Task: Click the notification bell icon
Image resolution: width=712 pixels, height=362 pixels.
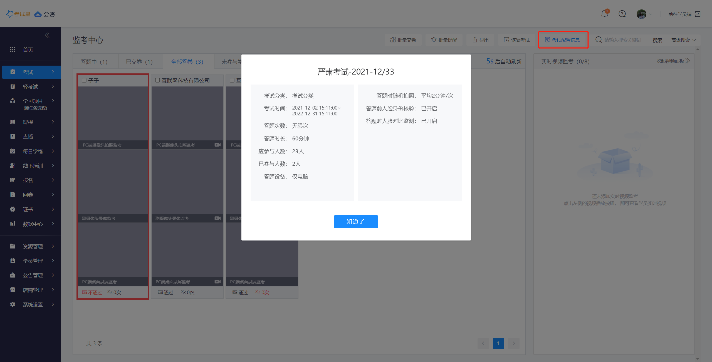Action: tap(604, 14)
